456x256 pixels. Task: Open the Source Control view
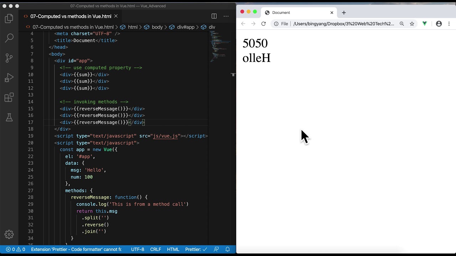tap(9, 58)
